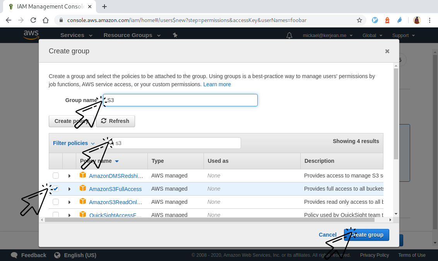Expand the AmazonS3FullAccess policy row
This screenshot has width=438, height=261.
tap(69, 189)
